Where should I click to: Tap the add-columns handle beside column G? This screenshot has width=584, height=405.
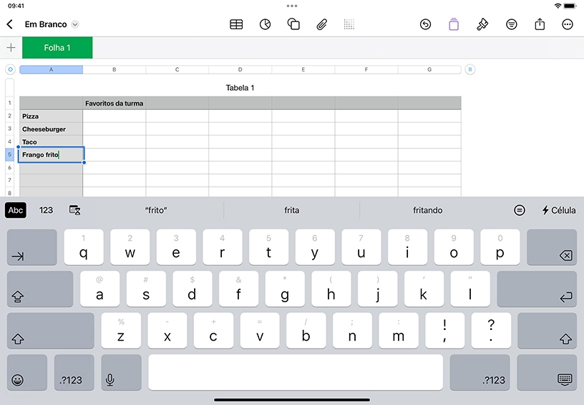pos(470,69)
